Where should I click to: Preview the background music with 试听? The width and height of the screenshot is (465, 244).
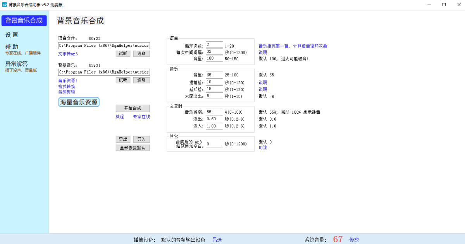[123, 80]
